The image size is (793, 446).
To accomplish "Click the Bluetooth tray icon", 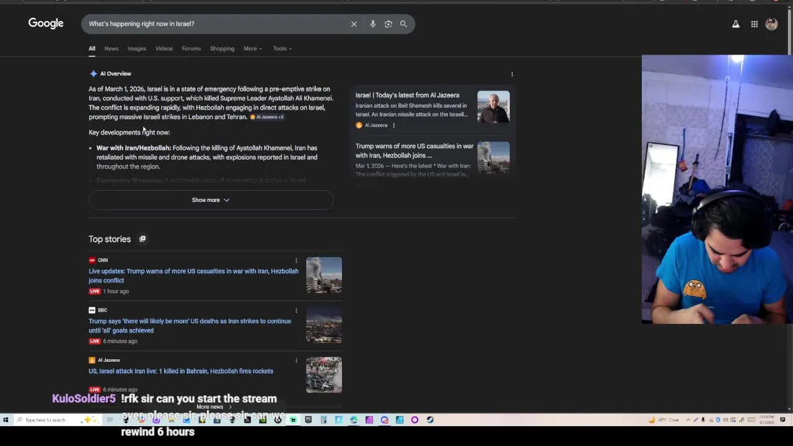I will click(x=718, y=420).
